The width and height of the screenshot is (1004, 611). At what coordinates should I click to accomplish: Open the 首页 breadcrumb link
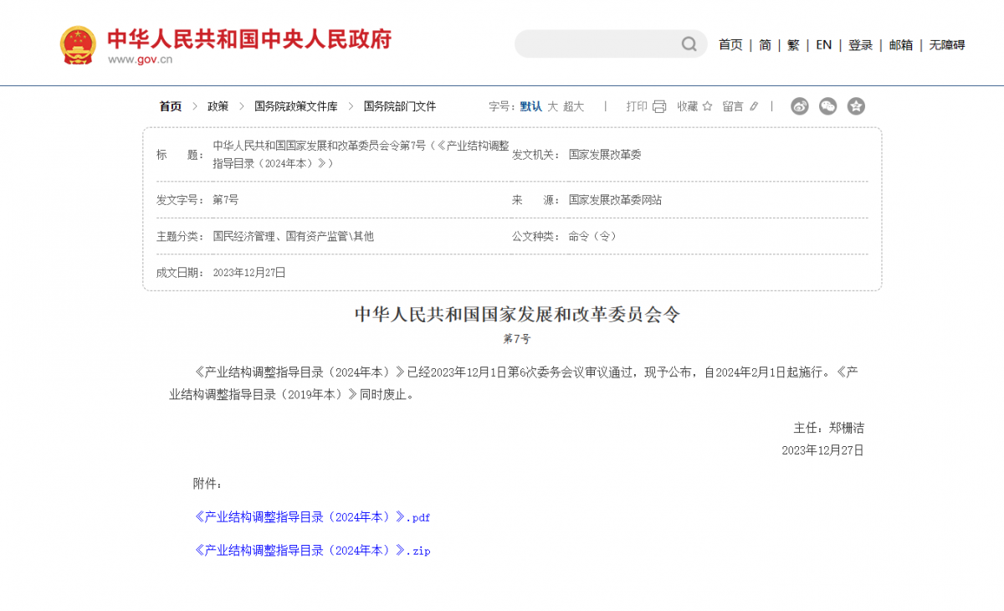tap(171, 106)
